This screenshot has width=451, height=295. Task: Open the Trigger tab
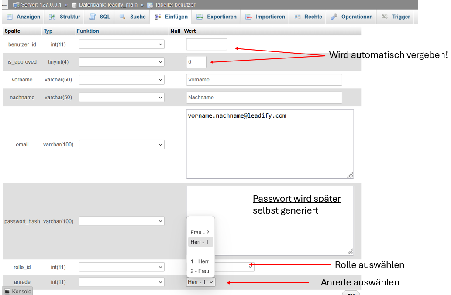[396, 17]
